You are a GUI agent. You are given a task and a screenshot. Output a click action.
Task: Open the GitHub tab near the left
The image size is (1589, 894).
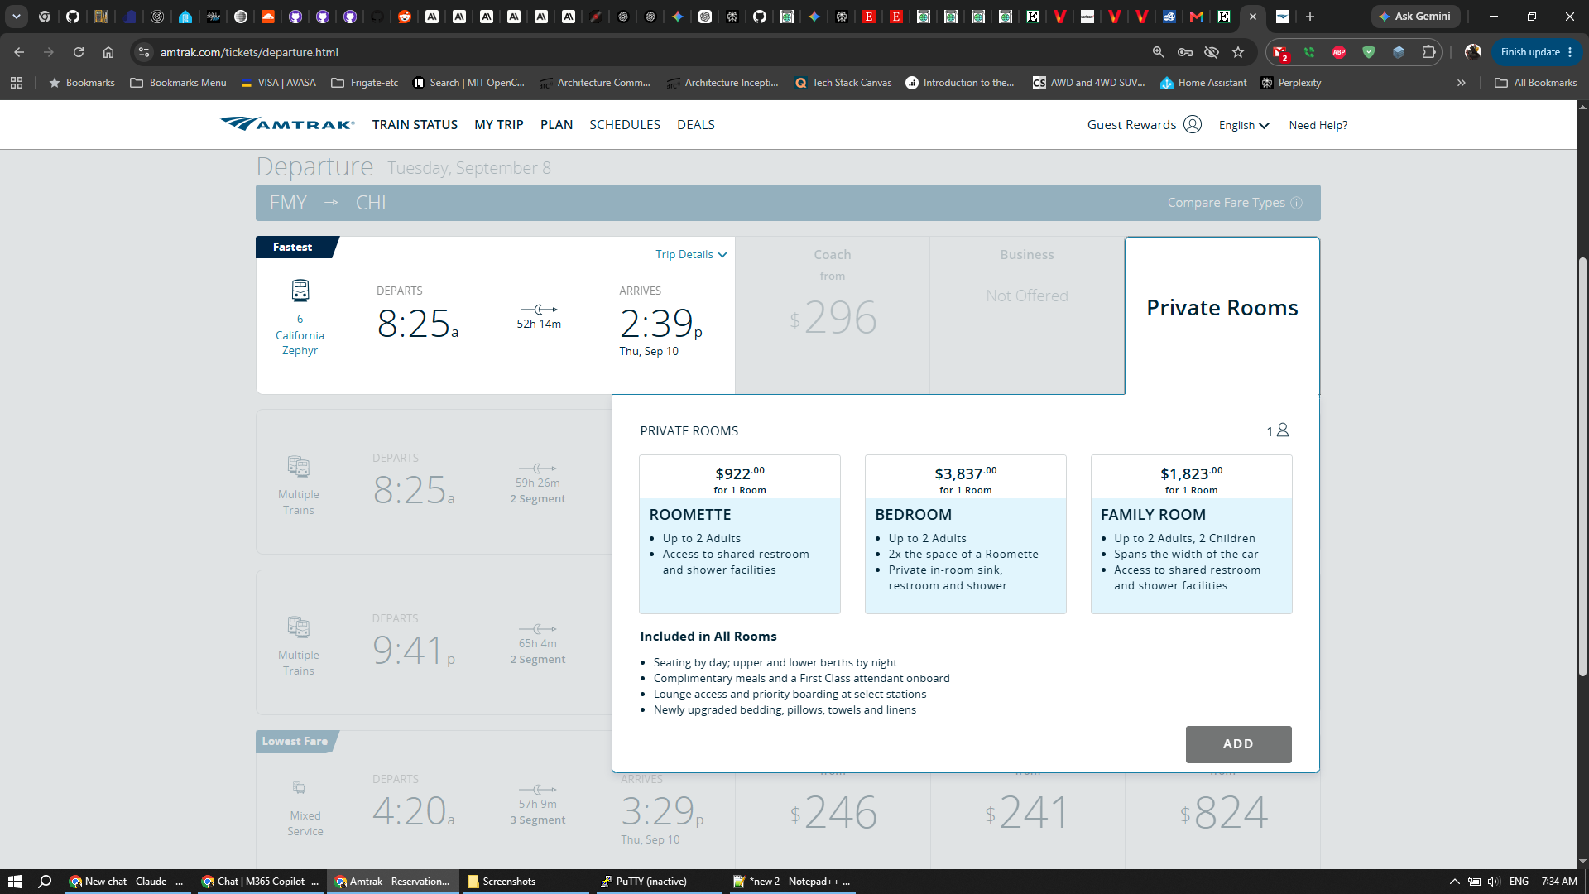[x=73, y=17]
